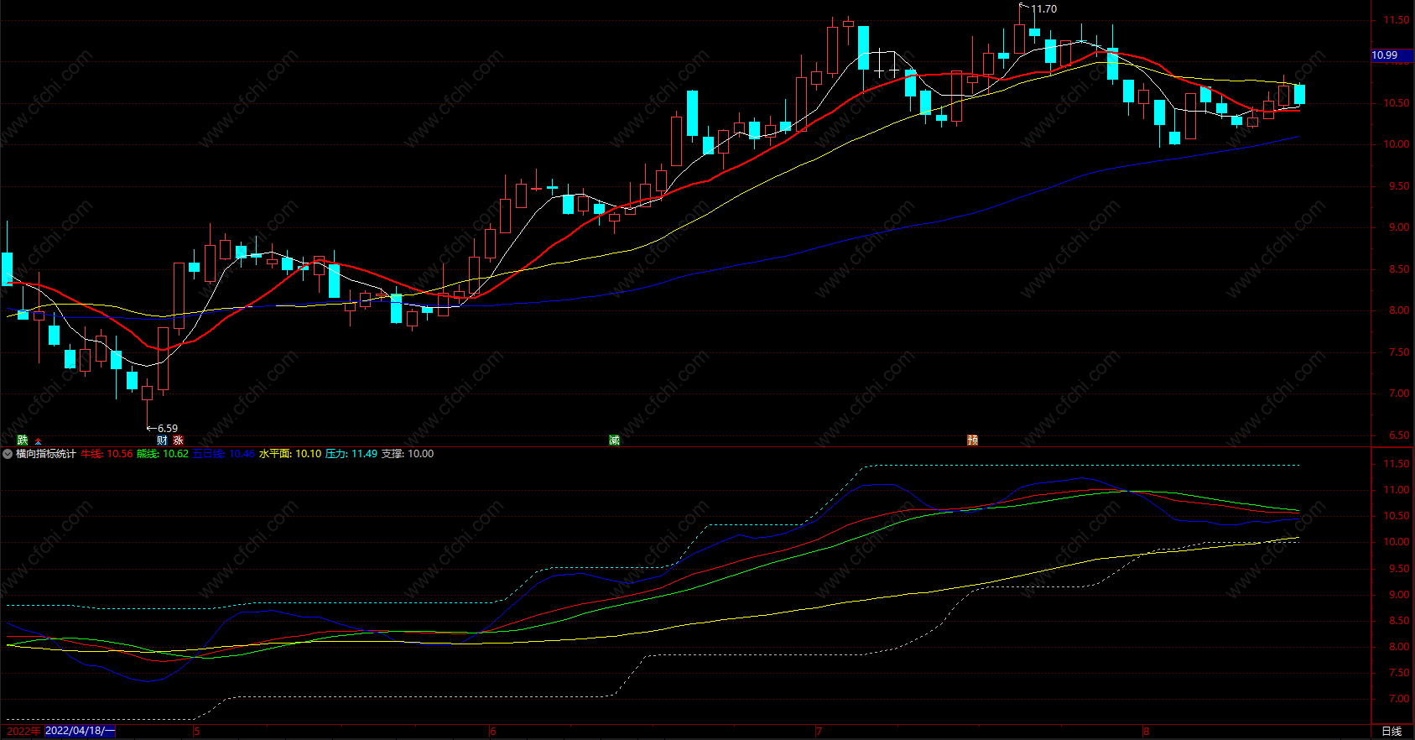Click the 6.59 low price label
This screenshot has width=1415, height=740.
[x=168, y=429]
